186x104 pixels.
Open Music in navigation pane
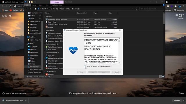click(x=32, y=58)
